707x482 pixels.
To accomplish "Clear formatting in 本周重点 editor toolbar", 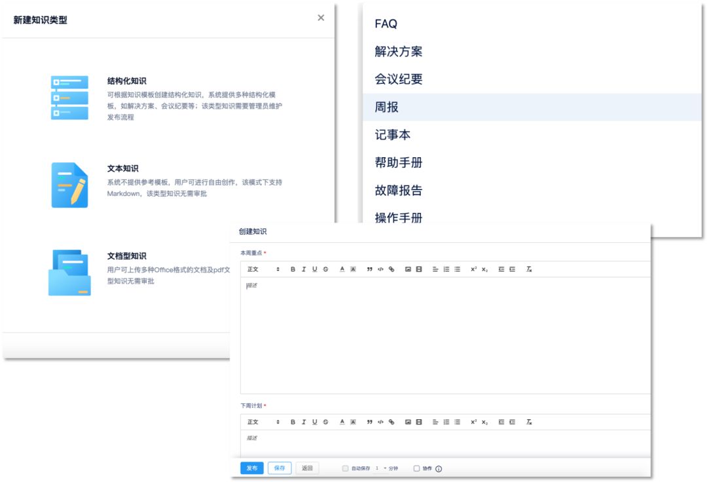I will 529,269.
